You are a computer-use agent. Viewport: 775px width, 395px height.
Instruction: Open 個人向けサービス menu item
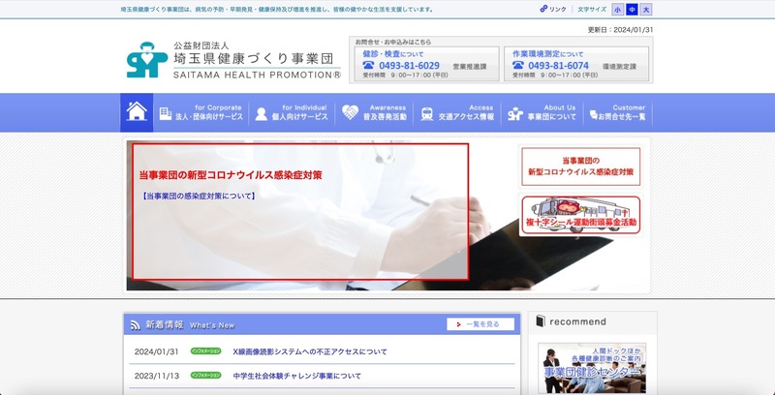[x=291, y=113]
